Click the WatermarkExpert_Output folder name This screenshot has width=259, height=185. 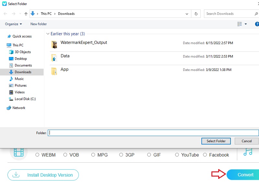[84, 42]
